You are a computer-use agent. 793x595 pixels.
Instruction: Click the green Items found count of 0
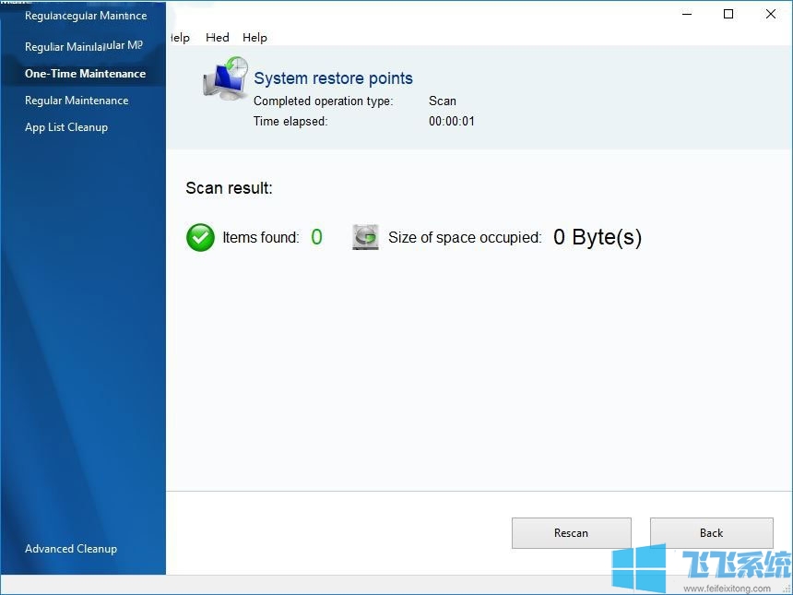(x=316, y=238)
